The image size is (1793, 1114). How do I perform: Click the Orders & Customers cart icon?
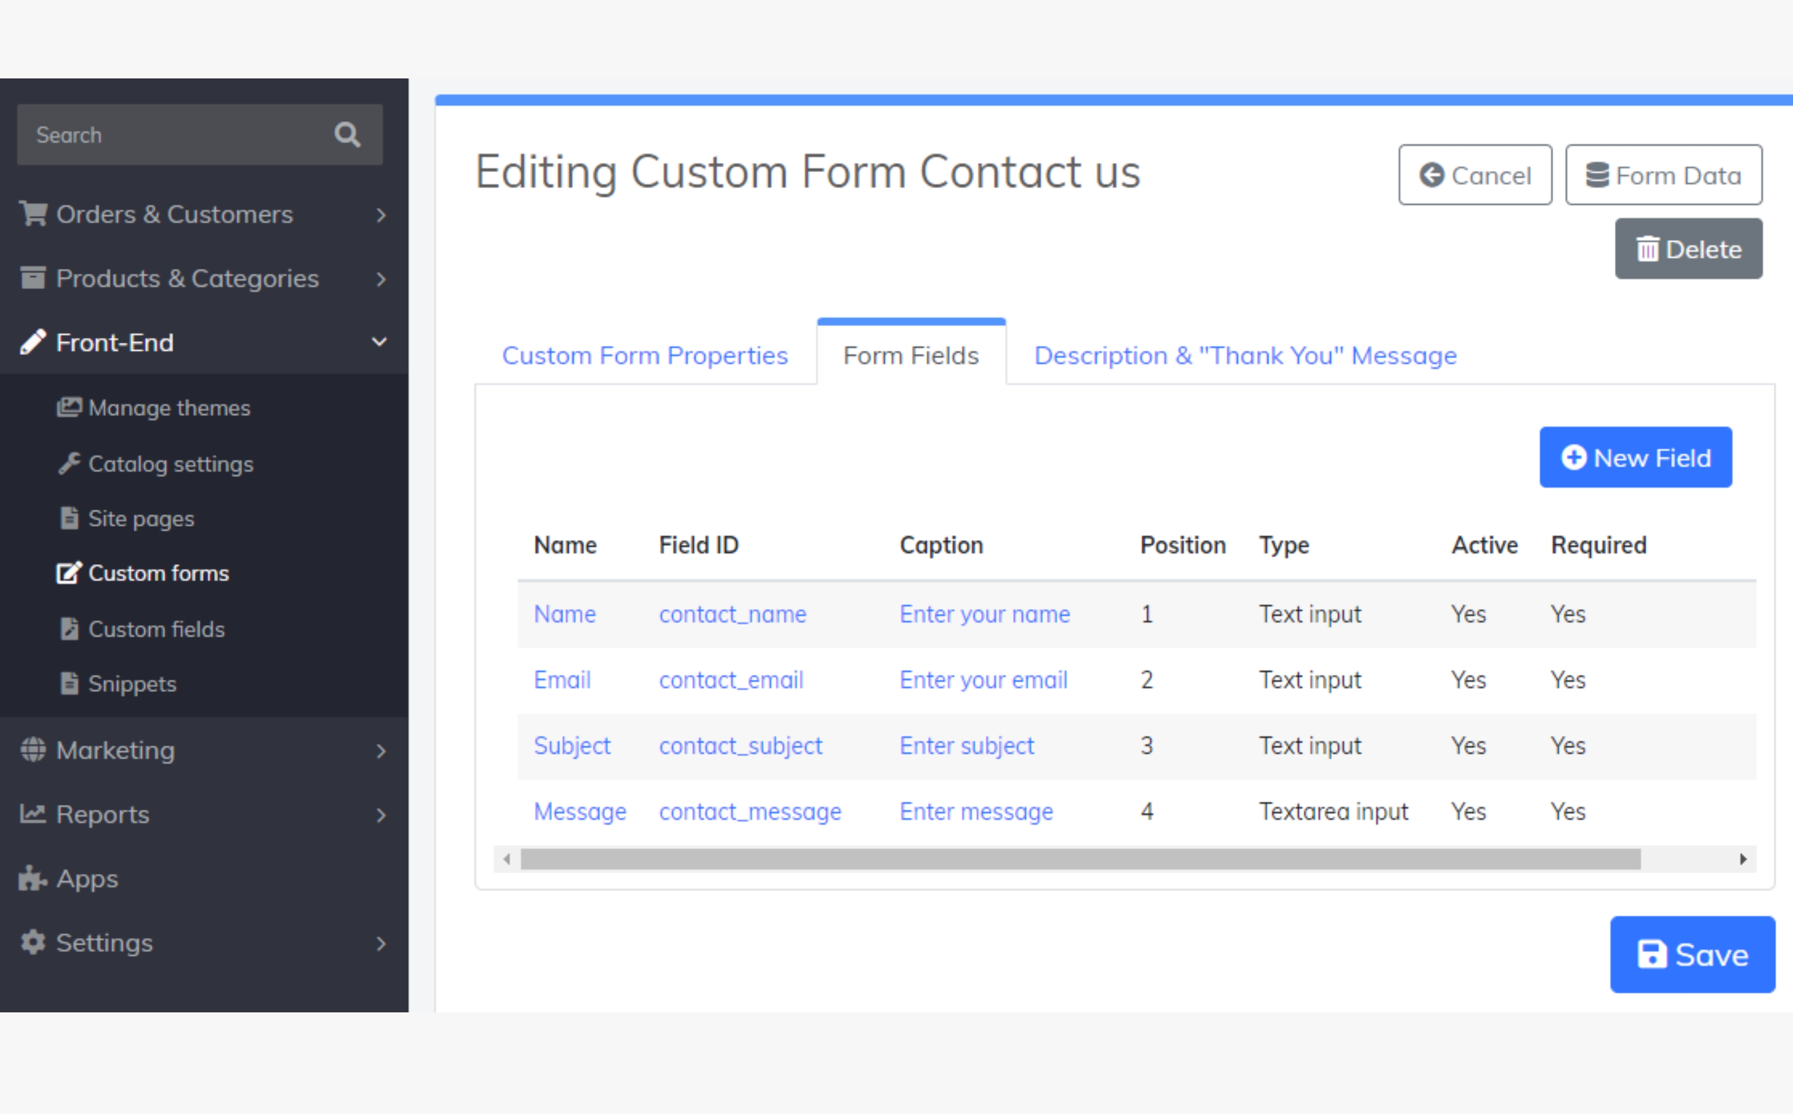click(x=33, y=213)
